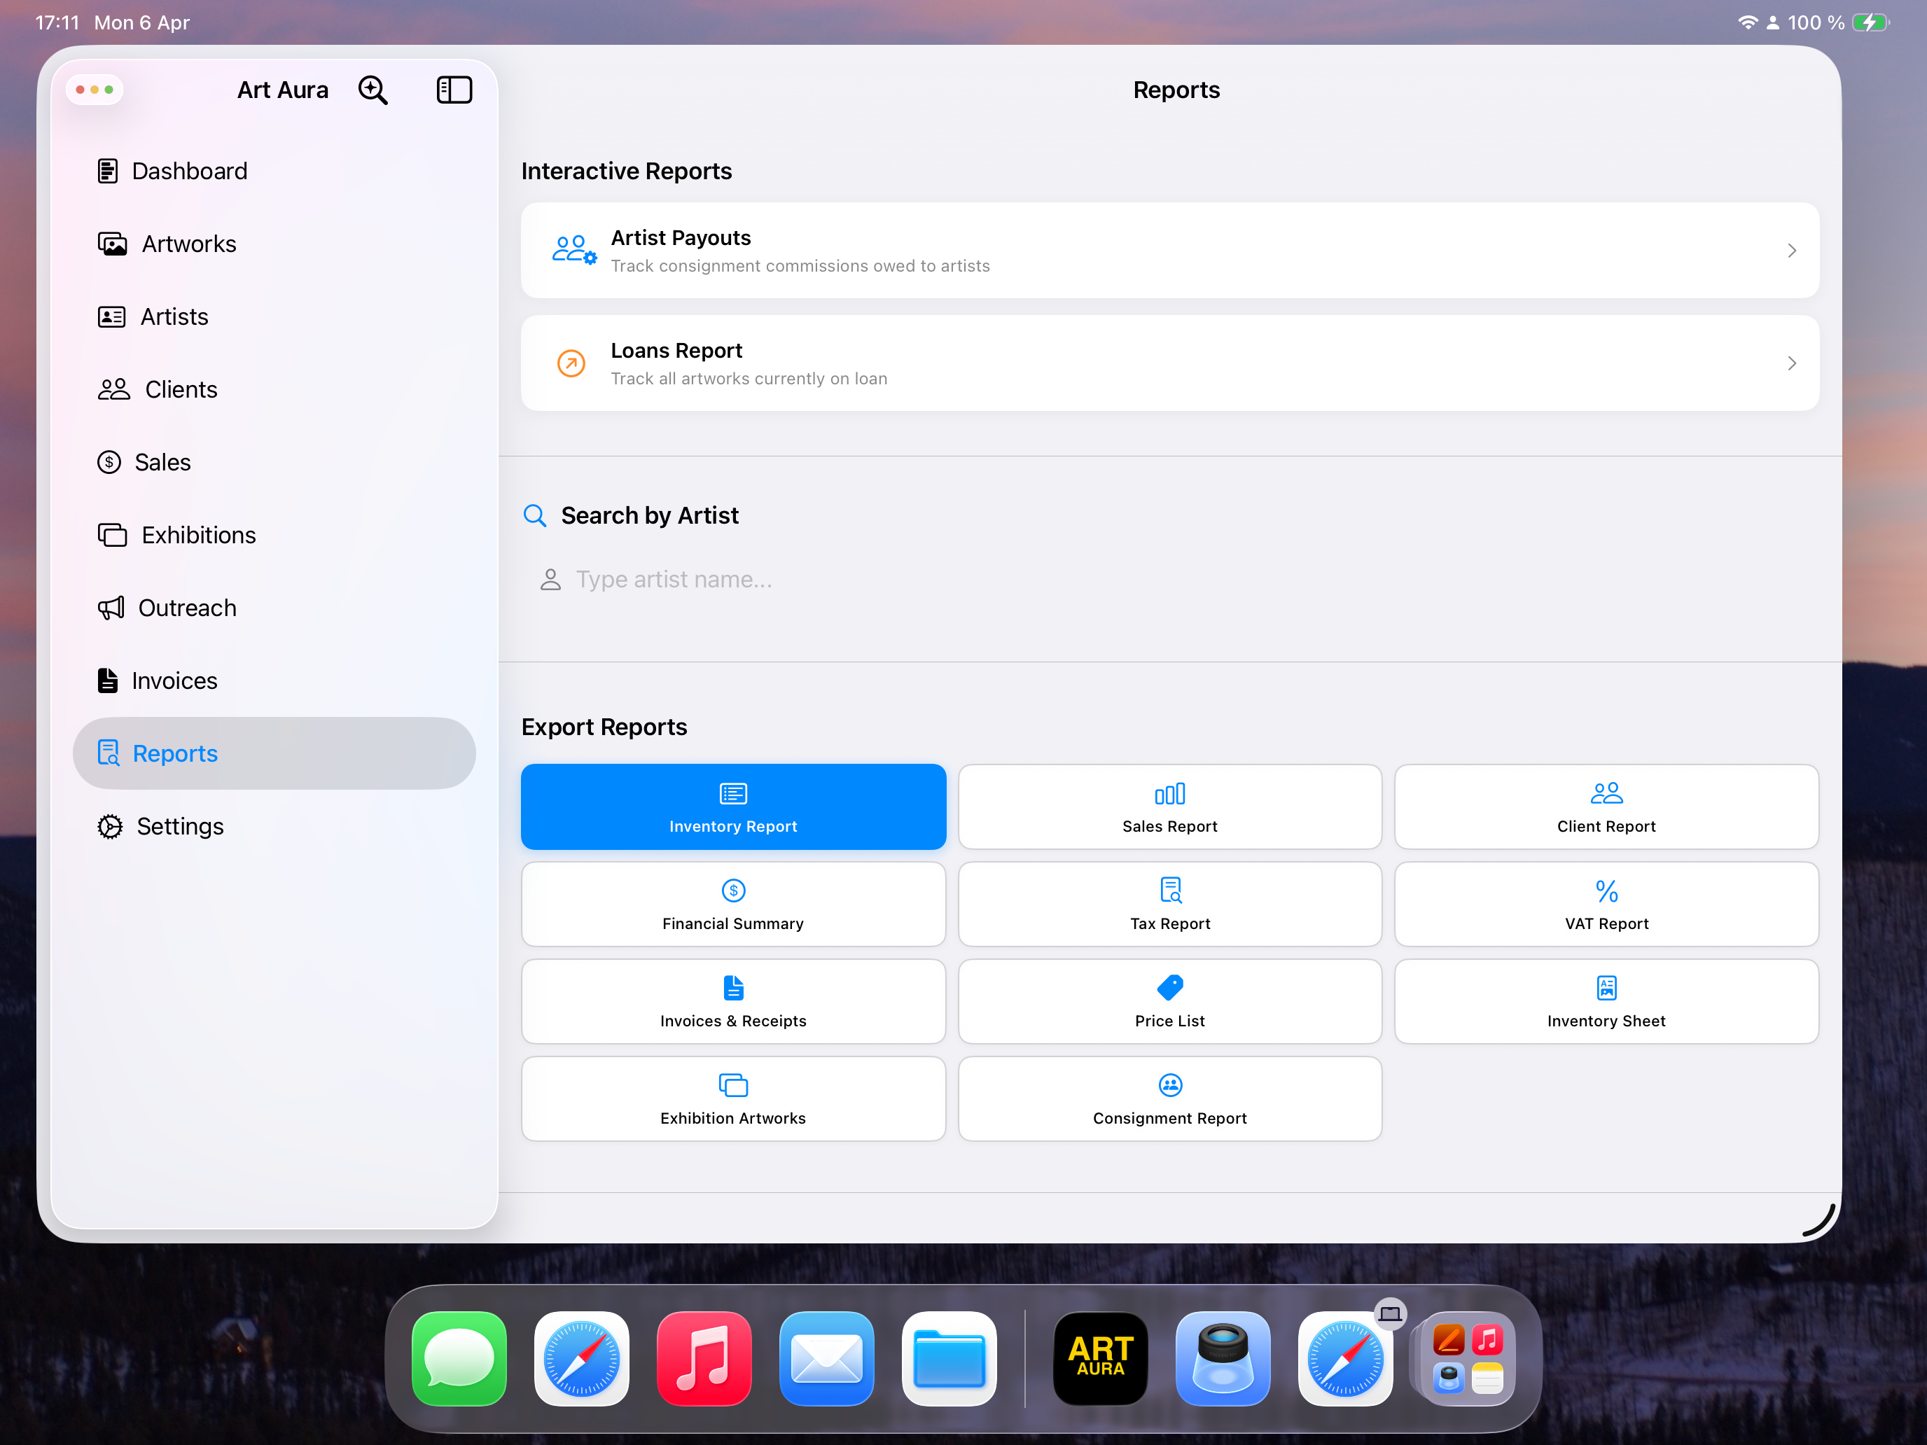Export the Client Report

pyautogui.click(x=1606, y=807)
